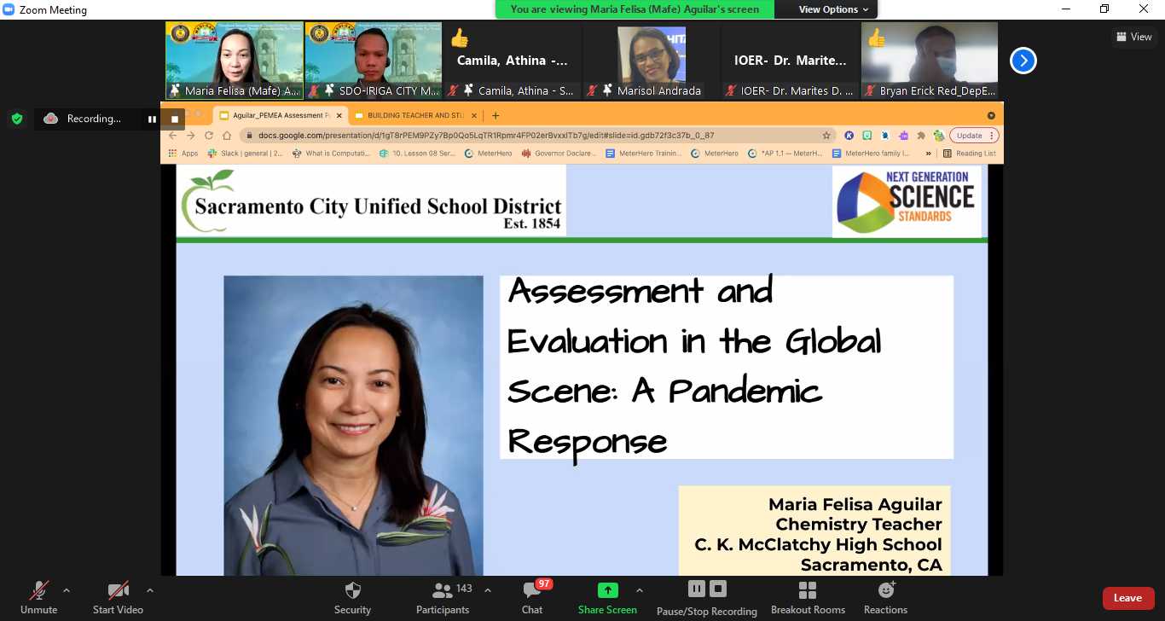
Task: Open the View Options dropdown
Action: pos(833,9)
